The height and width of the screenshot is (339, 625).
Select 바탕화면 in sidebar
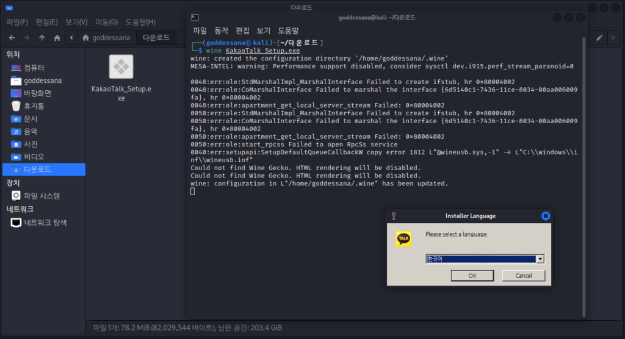pyautogui.click(x=44, y=94)
